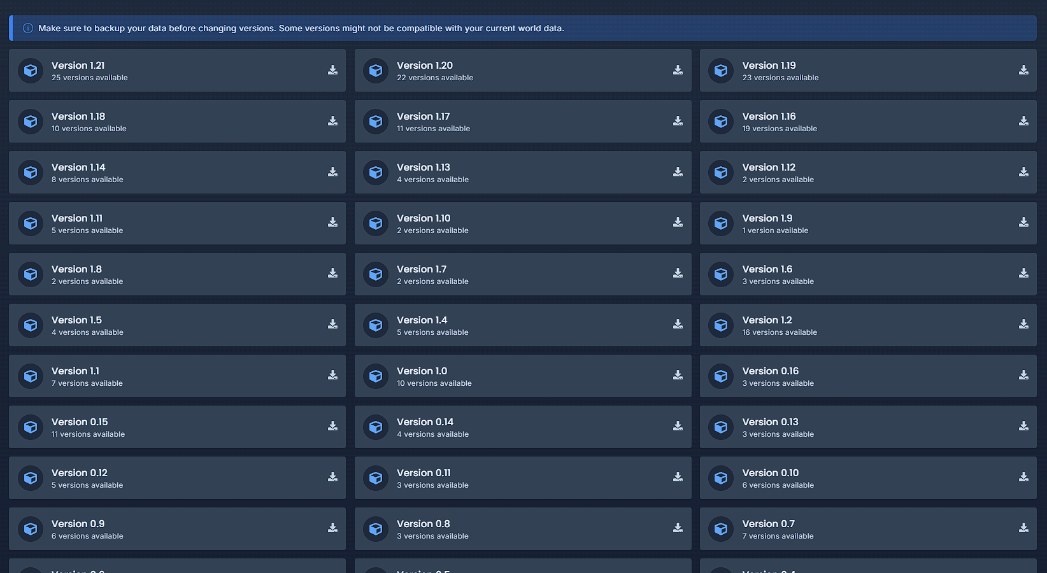The width and height of the screenshot is (1047, 573).
Task: Tap the download arrow beside Version 1.2
Action: tap(1023, 324)
